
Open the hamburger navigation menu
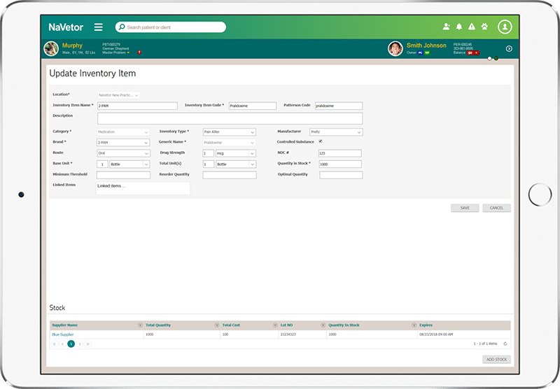tap(98, 27)
